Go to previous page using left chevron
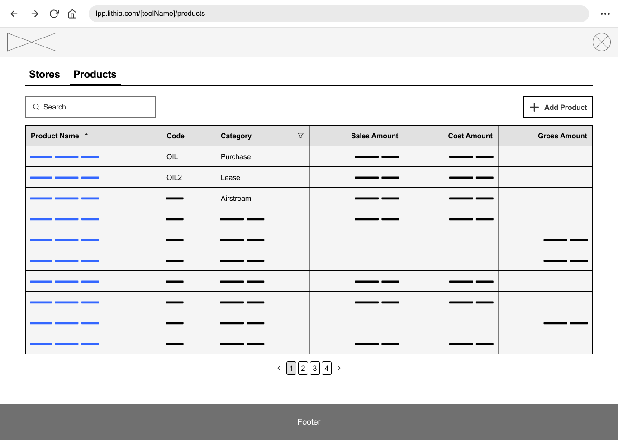 pos(279,368)
